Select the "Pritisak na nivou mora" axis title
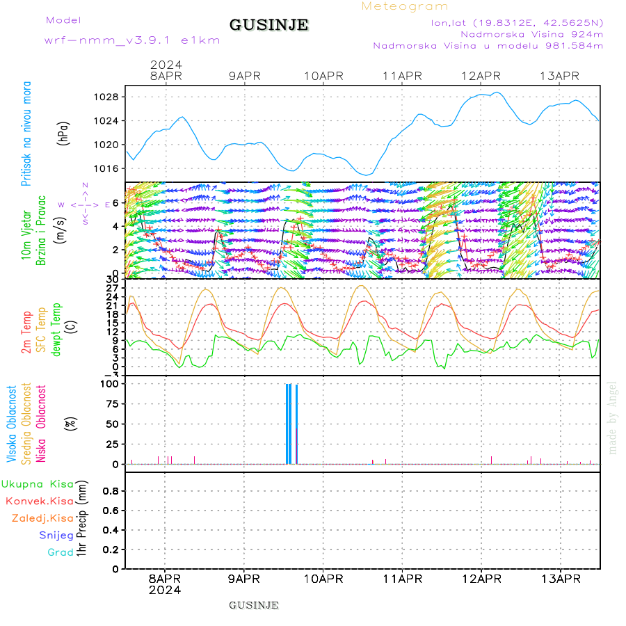The height and width of the screenshot is (626, 626). [x=26, y=134]
